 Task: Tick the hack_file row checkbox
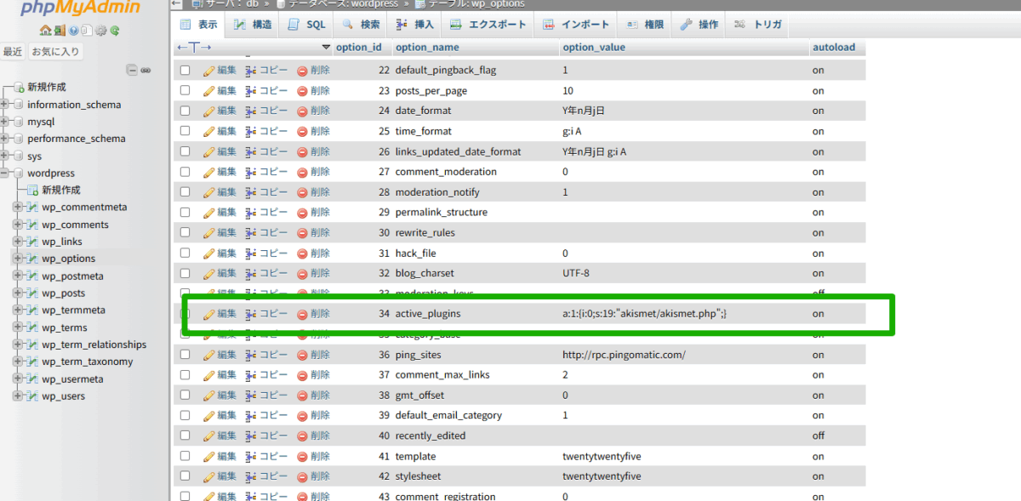[185, 253]
